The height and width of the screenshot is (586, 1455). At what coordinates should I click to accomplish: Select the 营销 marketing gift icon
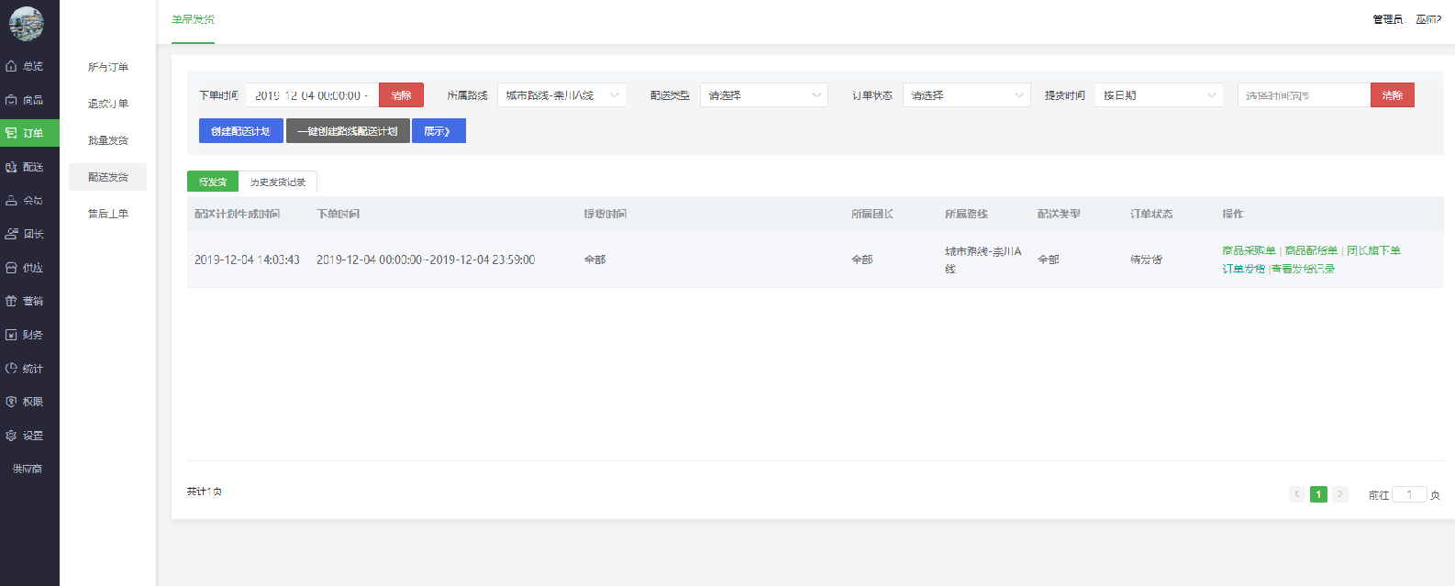point(12,301)
